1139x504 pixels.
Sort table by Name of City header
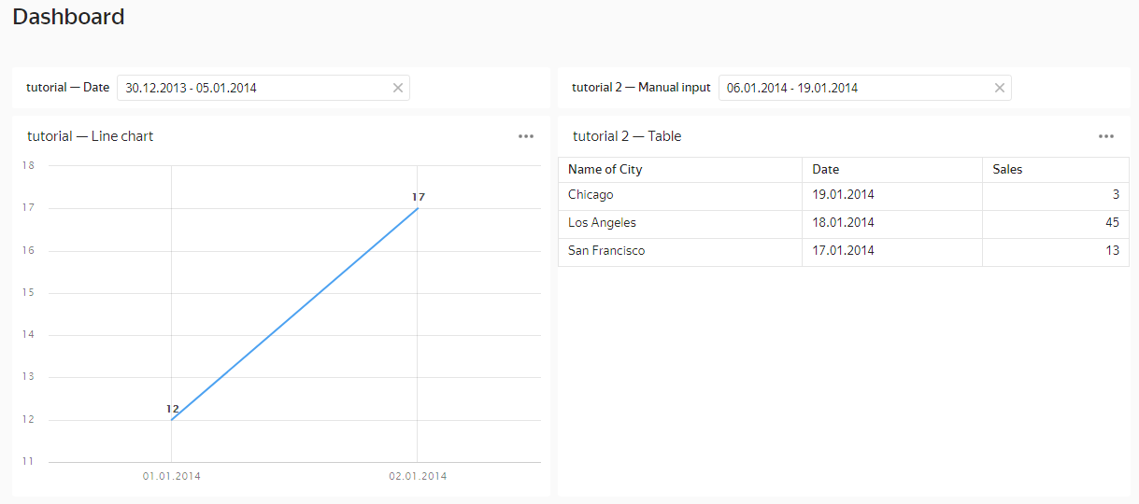605,170
